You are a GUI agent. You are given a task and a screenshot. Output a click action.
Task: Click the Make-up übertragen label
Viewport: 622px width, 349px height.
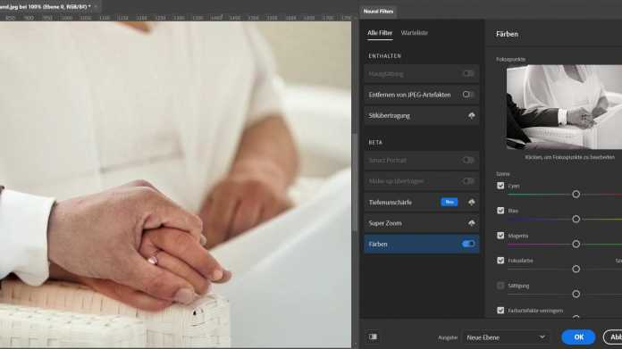point(396,181)
